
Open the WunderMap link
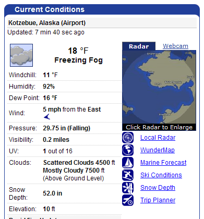pyautogui.click(x=158, y=150)
